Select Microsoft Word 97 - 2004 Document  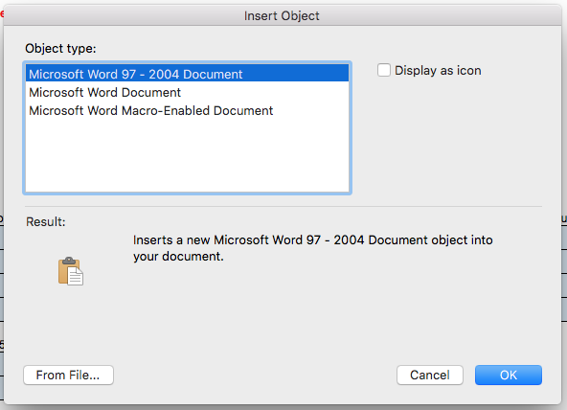pyautogui.click(x=188, y=74)
